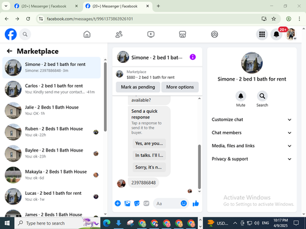Click the Windows taskbar search box

click(58, 223)
